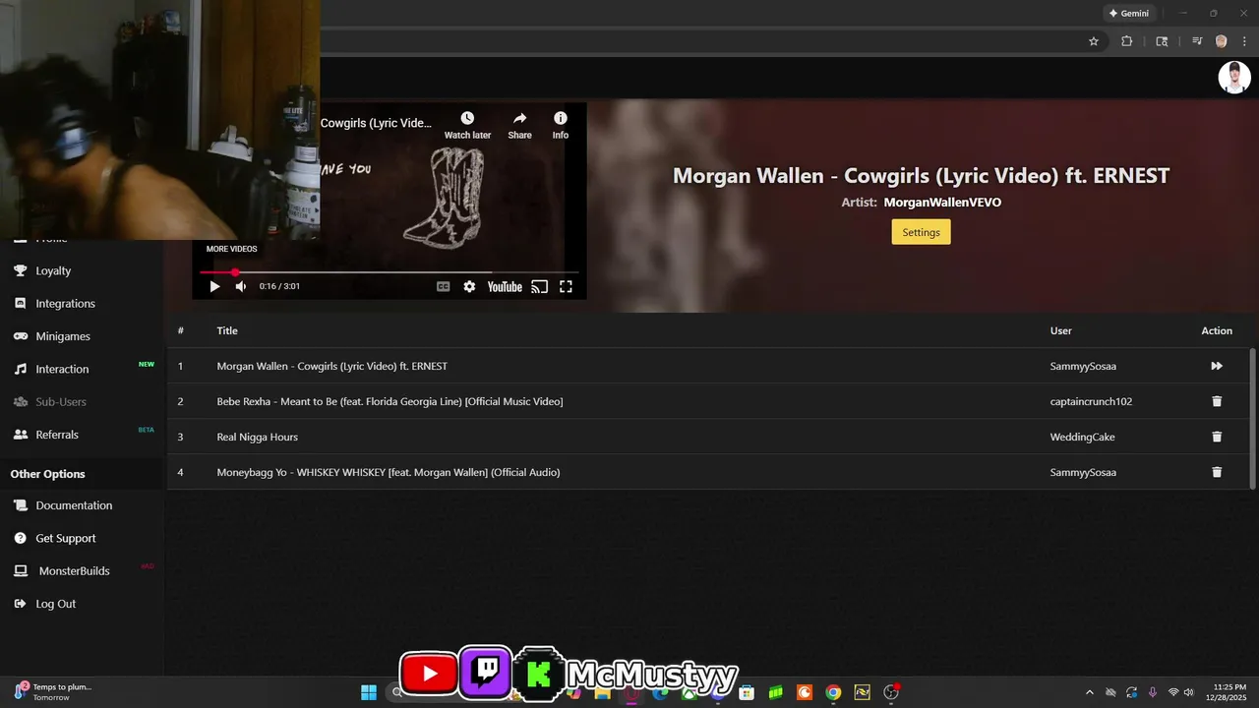Open the Chrome Extensions puzzle icon
The height and width of the screenshot is (708, 1259).
click(x=1127, y=41)
